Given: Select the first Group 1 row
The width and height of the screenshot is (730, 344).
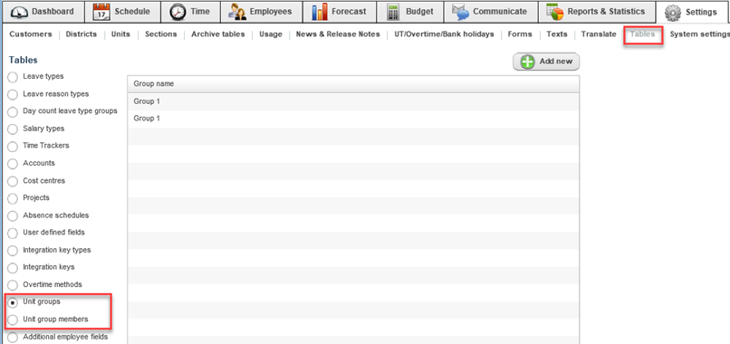Looking at the screenshot, I should coord(353,101).
